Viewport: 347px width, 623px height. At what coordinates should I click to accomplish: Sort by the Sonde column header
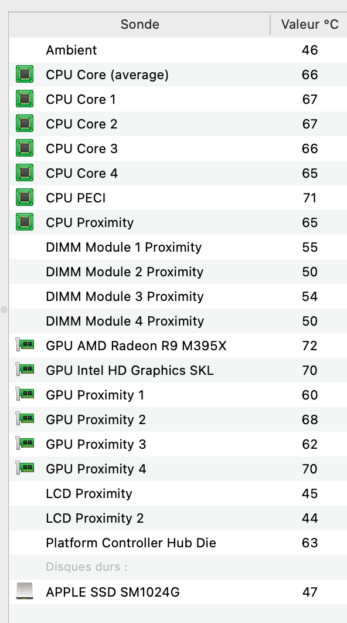click(140, 24)
